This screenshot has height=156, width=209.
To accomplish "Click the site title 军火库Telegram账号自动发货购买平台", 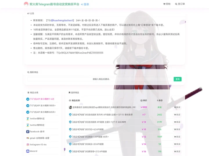I will click(54, 4).
